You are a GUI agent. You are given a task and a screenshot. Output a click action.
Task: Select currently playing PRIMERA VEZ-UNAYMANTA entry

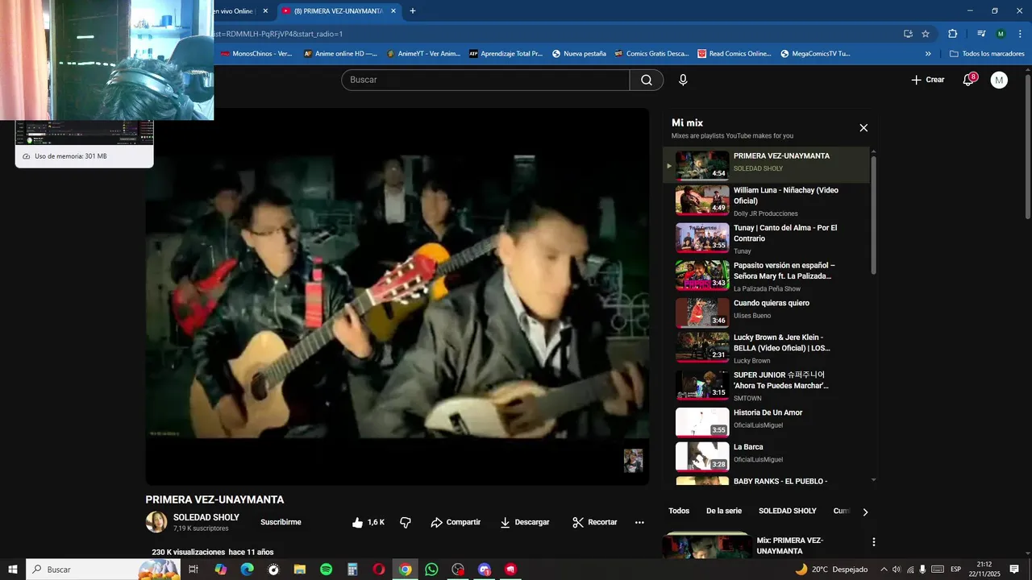click(767, 165)
